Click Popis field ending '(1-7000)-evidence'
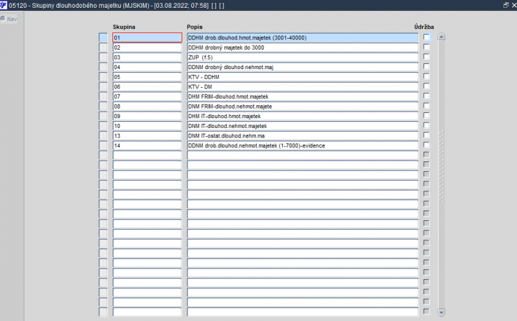The image size is (517, 321). pyautogui.click(x=302, y=145)
